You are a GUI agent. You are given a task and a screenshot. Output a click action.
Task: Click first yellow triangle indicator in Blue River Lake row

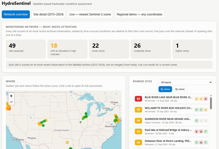pyautogui.click(x=196, y=99)
